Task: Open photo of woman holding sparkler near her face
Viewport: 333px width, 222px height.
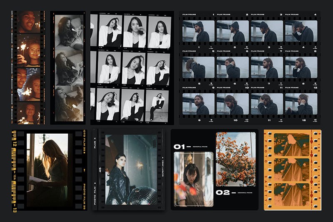Action: (x=28, y=50)
